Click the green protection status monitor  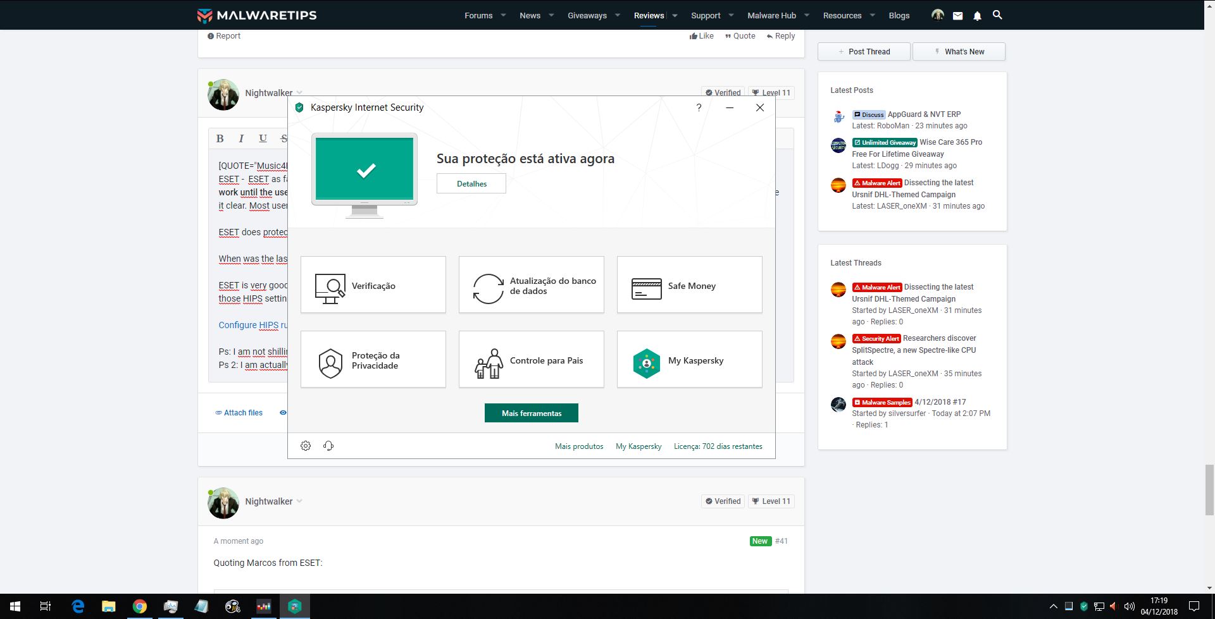pos(364,175)
